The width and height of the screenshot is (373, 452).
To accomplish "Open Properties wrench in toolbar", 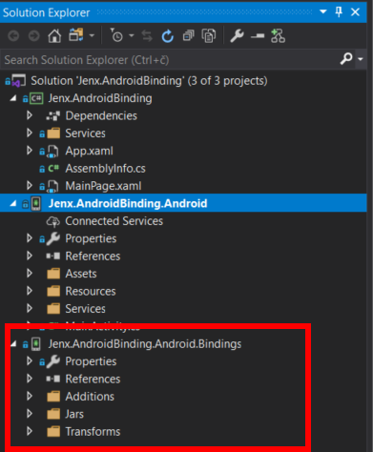I will (237, 35).
